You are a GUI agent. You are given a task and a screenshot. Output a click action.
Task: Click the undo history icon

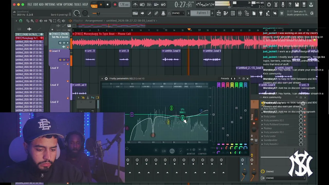(269, 4)
